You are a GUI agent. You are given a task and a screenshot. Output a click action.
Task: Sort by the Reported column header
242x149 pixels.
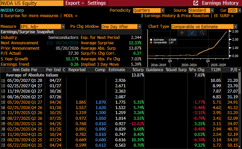pyautogui.click(x=77, y=70)
